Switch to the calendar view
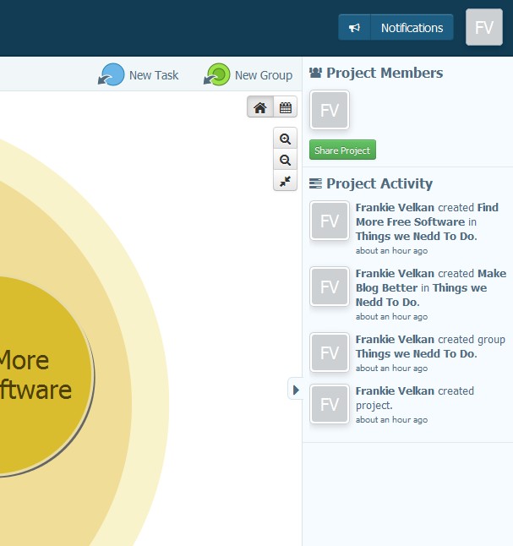 285,107
